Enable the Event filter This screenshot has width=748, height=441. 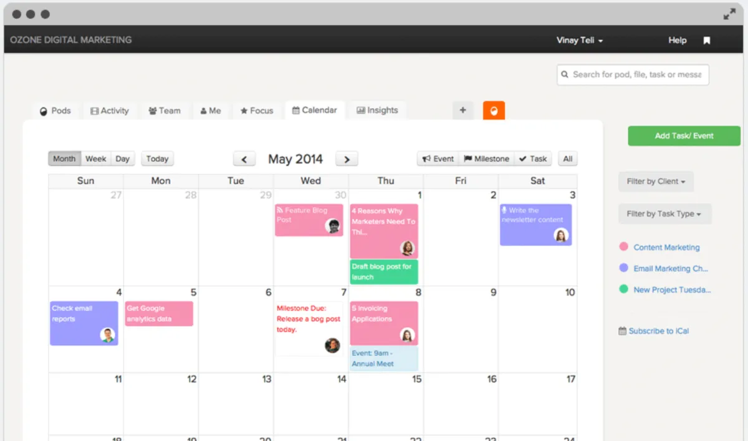438,159
